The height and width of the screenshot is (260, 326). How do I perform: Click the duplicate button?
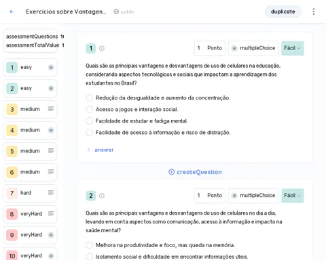click(283, 12)
